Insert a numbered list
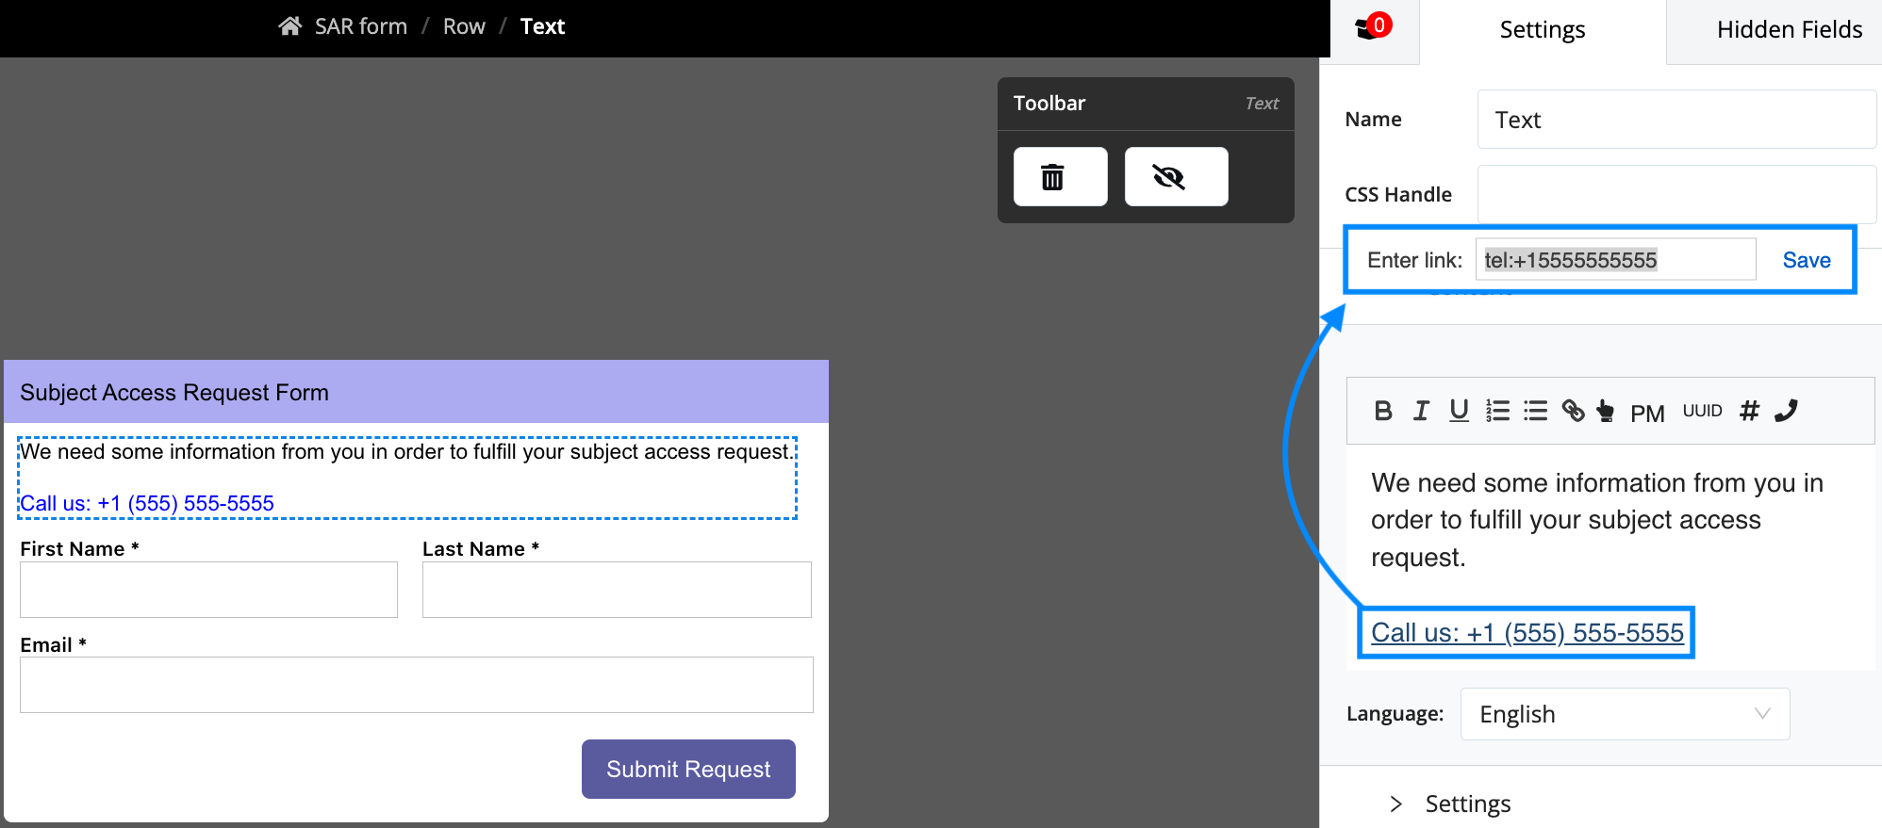This screenshot has width=1882, height=828. pyautogui.click(x=1497, y=411)
